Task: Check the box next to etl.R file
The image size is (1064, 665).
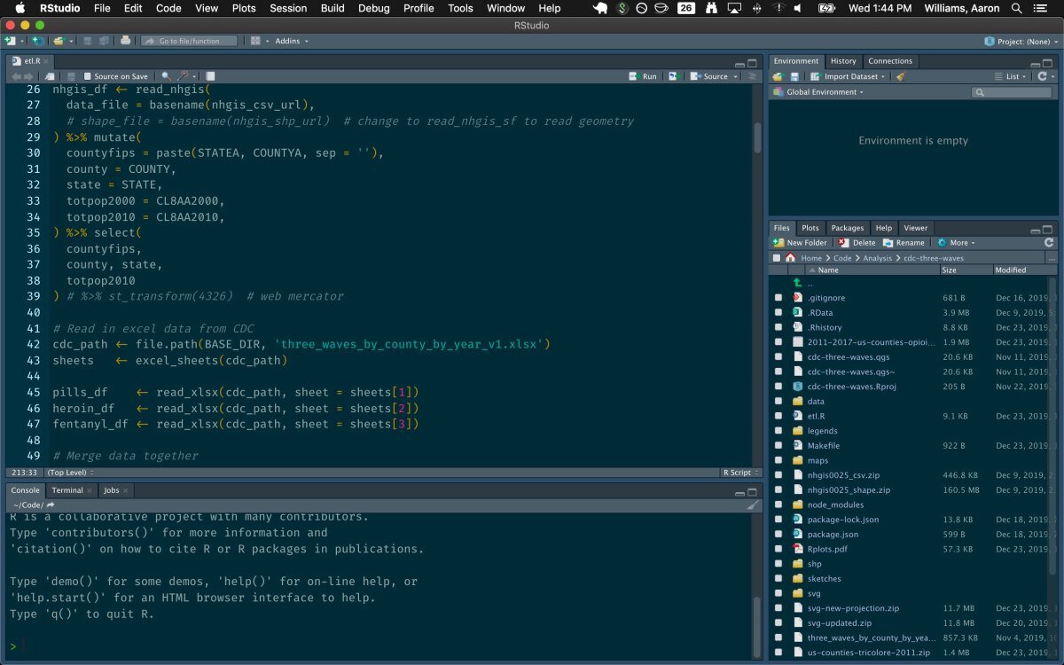Action: (x=778, y=416)
